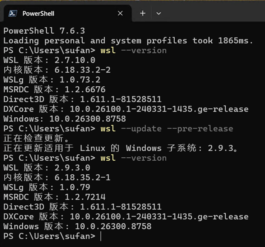The width and height of the screenshot is (265, 247).
Task: Open a new tab with the plus button
Action: pyautogui.click(x=143, y=13)
